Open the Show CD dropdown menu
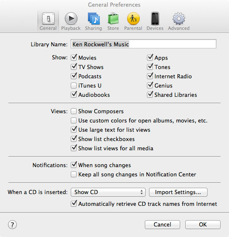 [x=108, y=192]
